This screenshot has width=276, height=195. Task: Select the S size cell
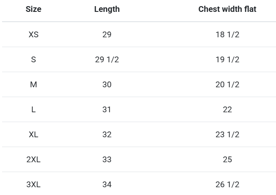(33, 59)
